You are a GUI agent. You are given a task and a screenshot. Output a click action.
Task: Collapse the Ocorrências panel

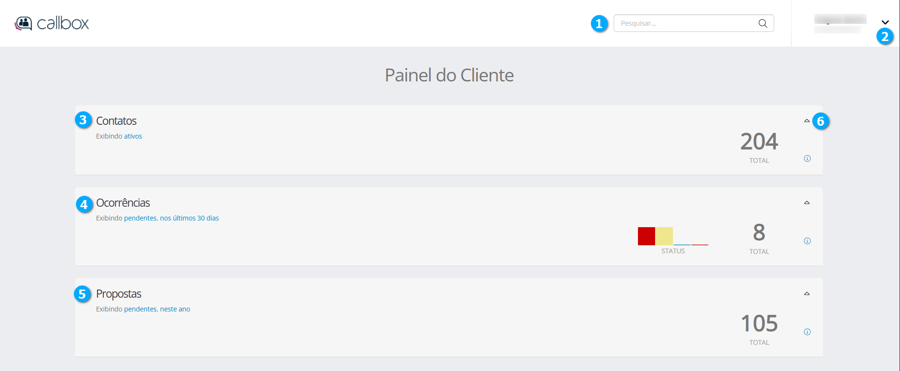tap(807, 203)
